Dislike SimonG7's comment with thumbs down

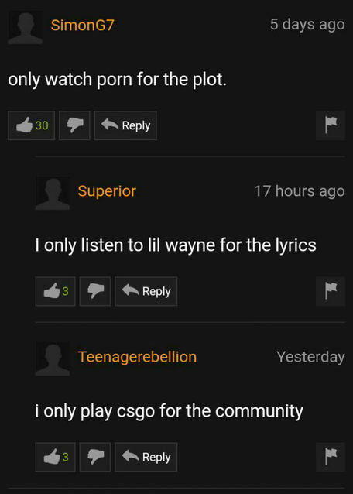(x=74, y=125)
